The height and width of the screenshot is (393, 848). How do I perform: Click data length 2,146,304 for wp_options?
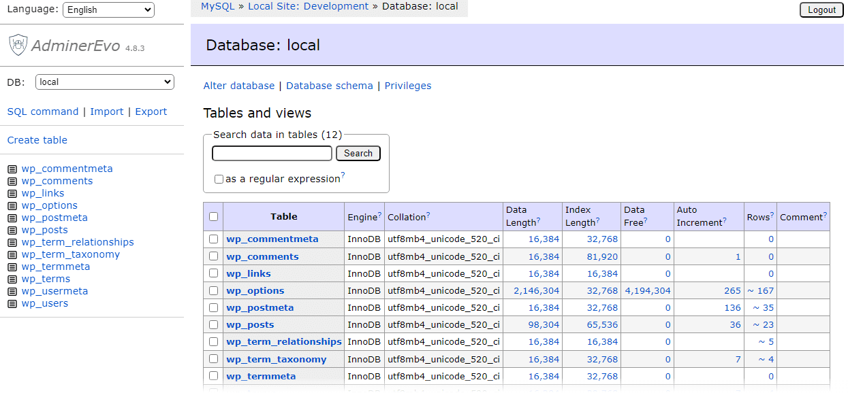pyautogui.click(x=537, y=290)
